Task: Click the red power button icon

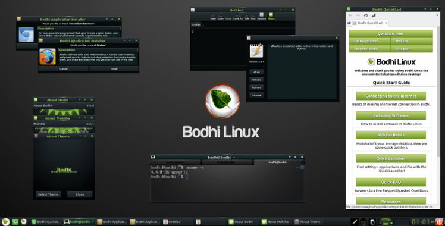Action: pos(439,222)
